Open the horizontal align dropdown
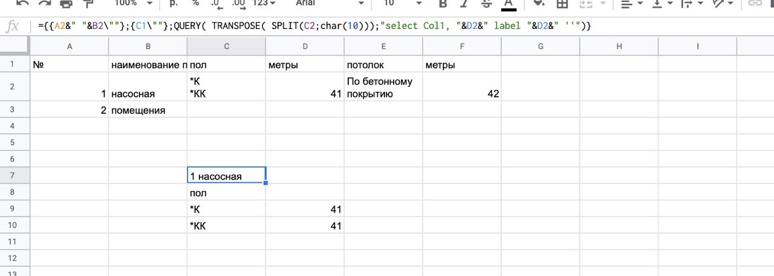This screenshot has height=276, width=774. click(631, 4)
